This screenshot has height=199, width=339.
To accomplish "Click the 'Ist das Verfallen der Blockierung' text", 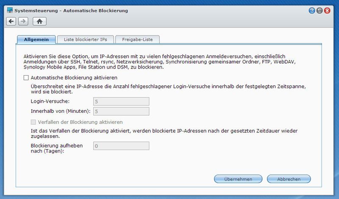I will click(x=164, y=134).
